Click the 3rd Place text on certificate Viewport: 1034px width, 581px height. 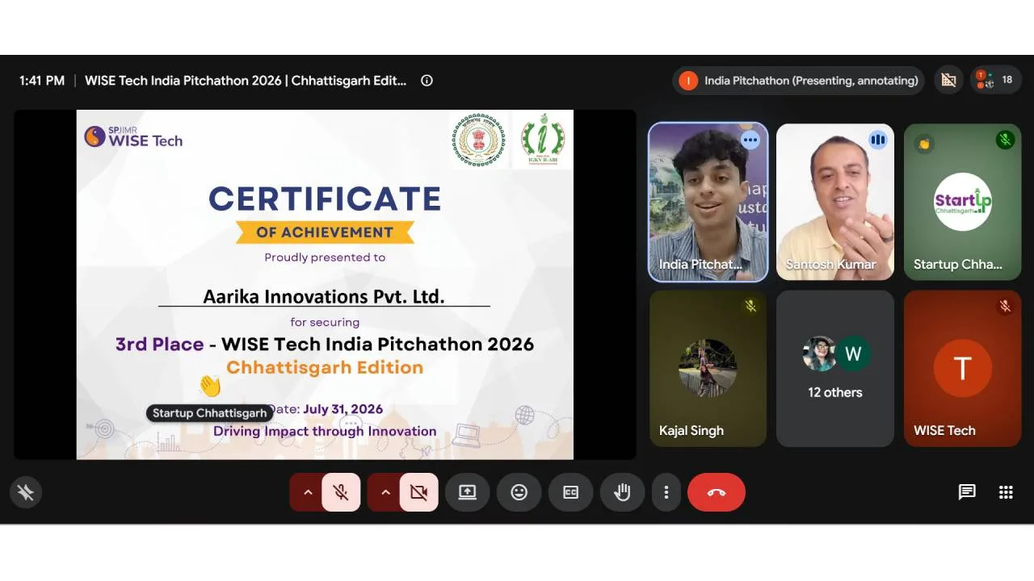click(x=159, y=344)
